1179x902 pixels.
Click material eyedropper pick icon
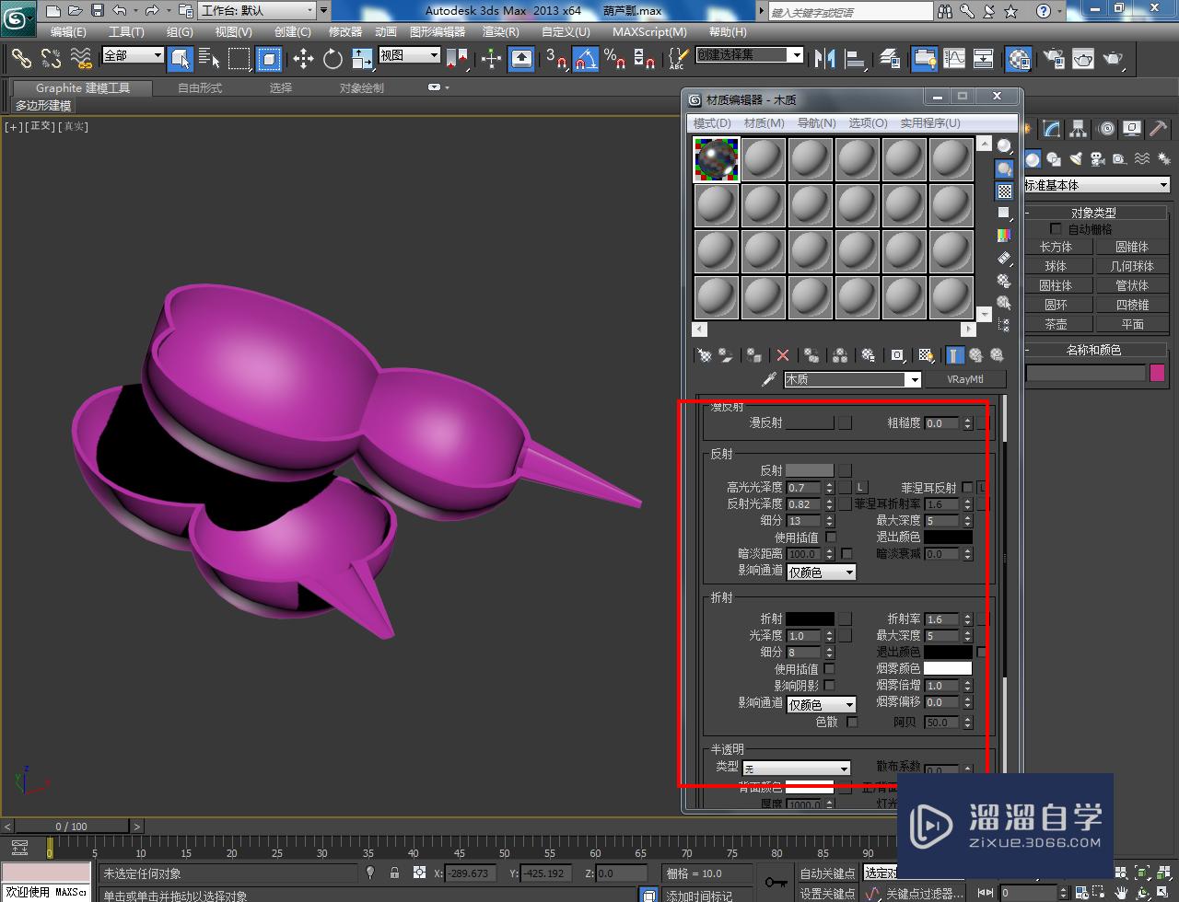769,379
